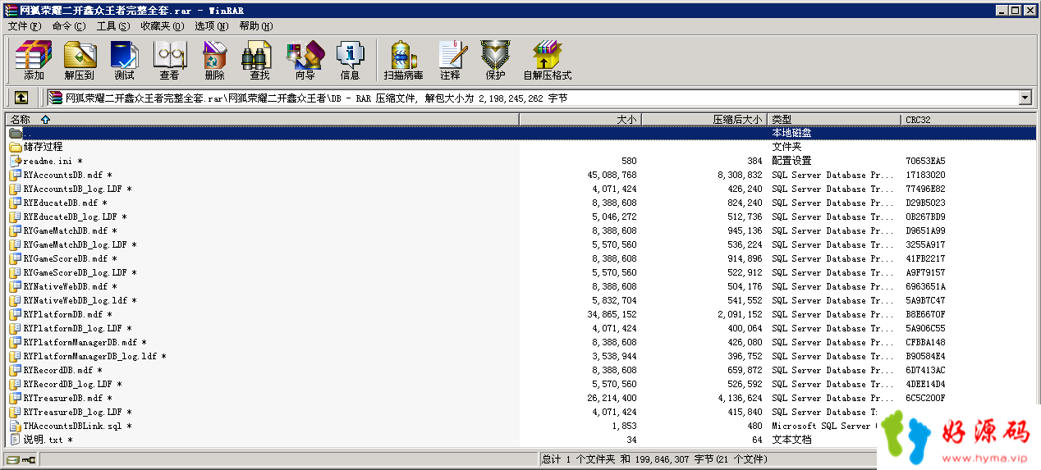The image size is (1041, 470).
Task: Click the 说明.txt file icon
Action: click(x=16, y=440)
